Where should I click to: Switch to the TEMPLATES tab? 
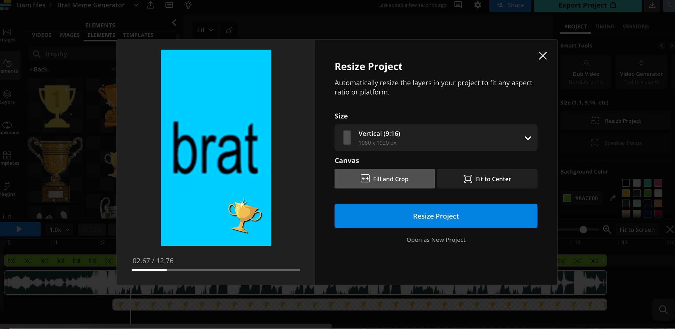coord(138,35)
